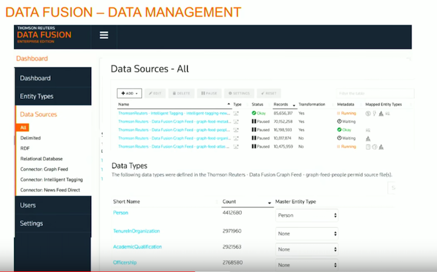Click green Okay status icon for Intelligent Tagging

click(254, 113)
